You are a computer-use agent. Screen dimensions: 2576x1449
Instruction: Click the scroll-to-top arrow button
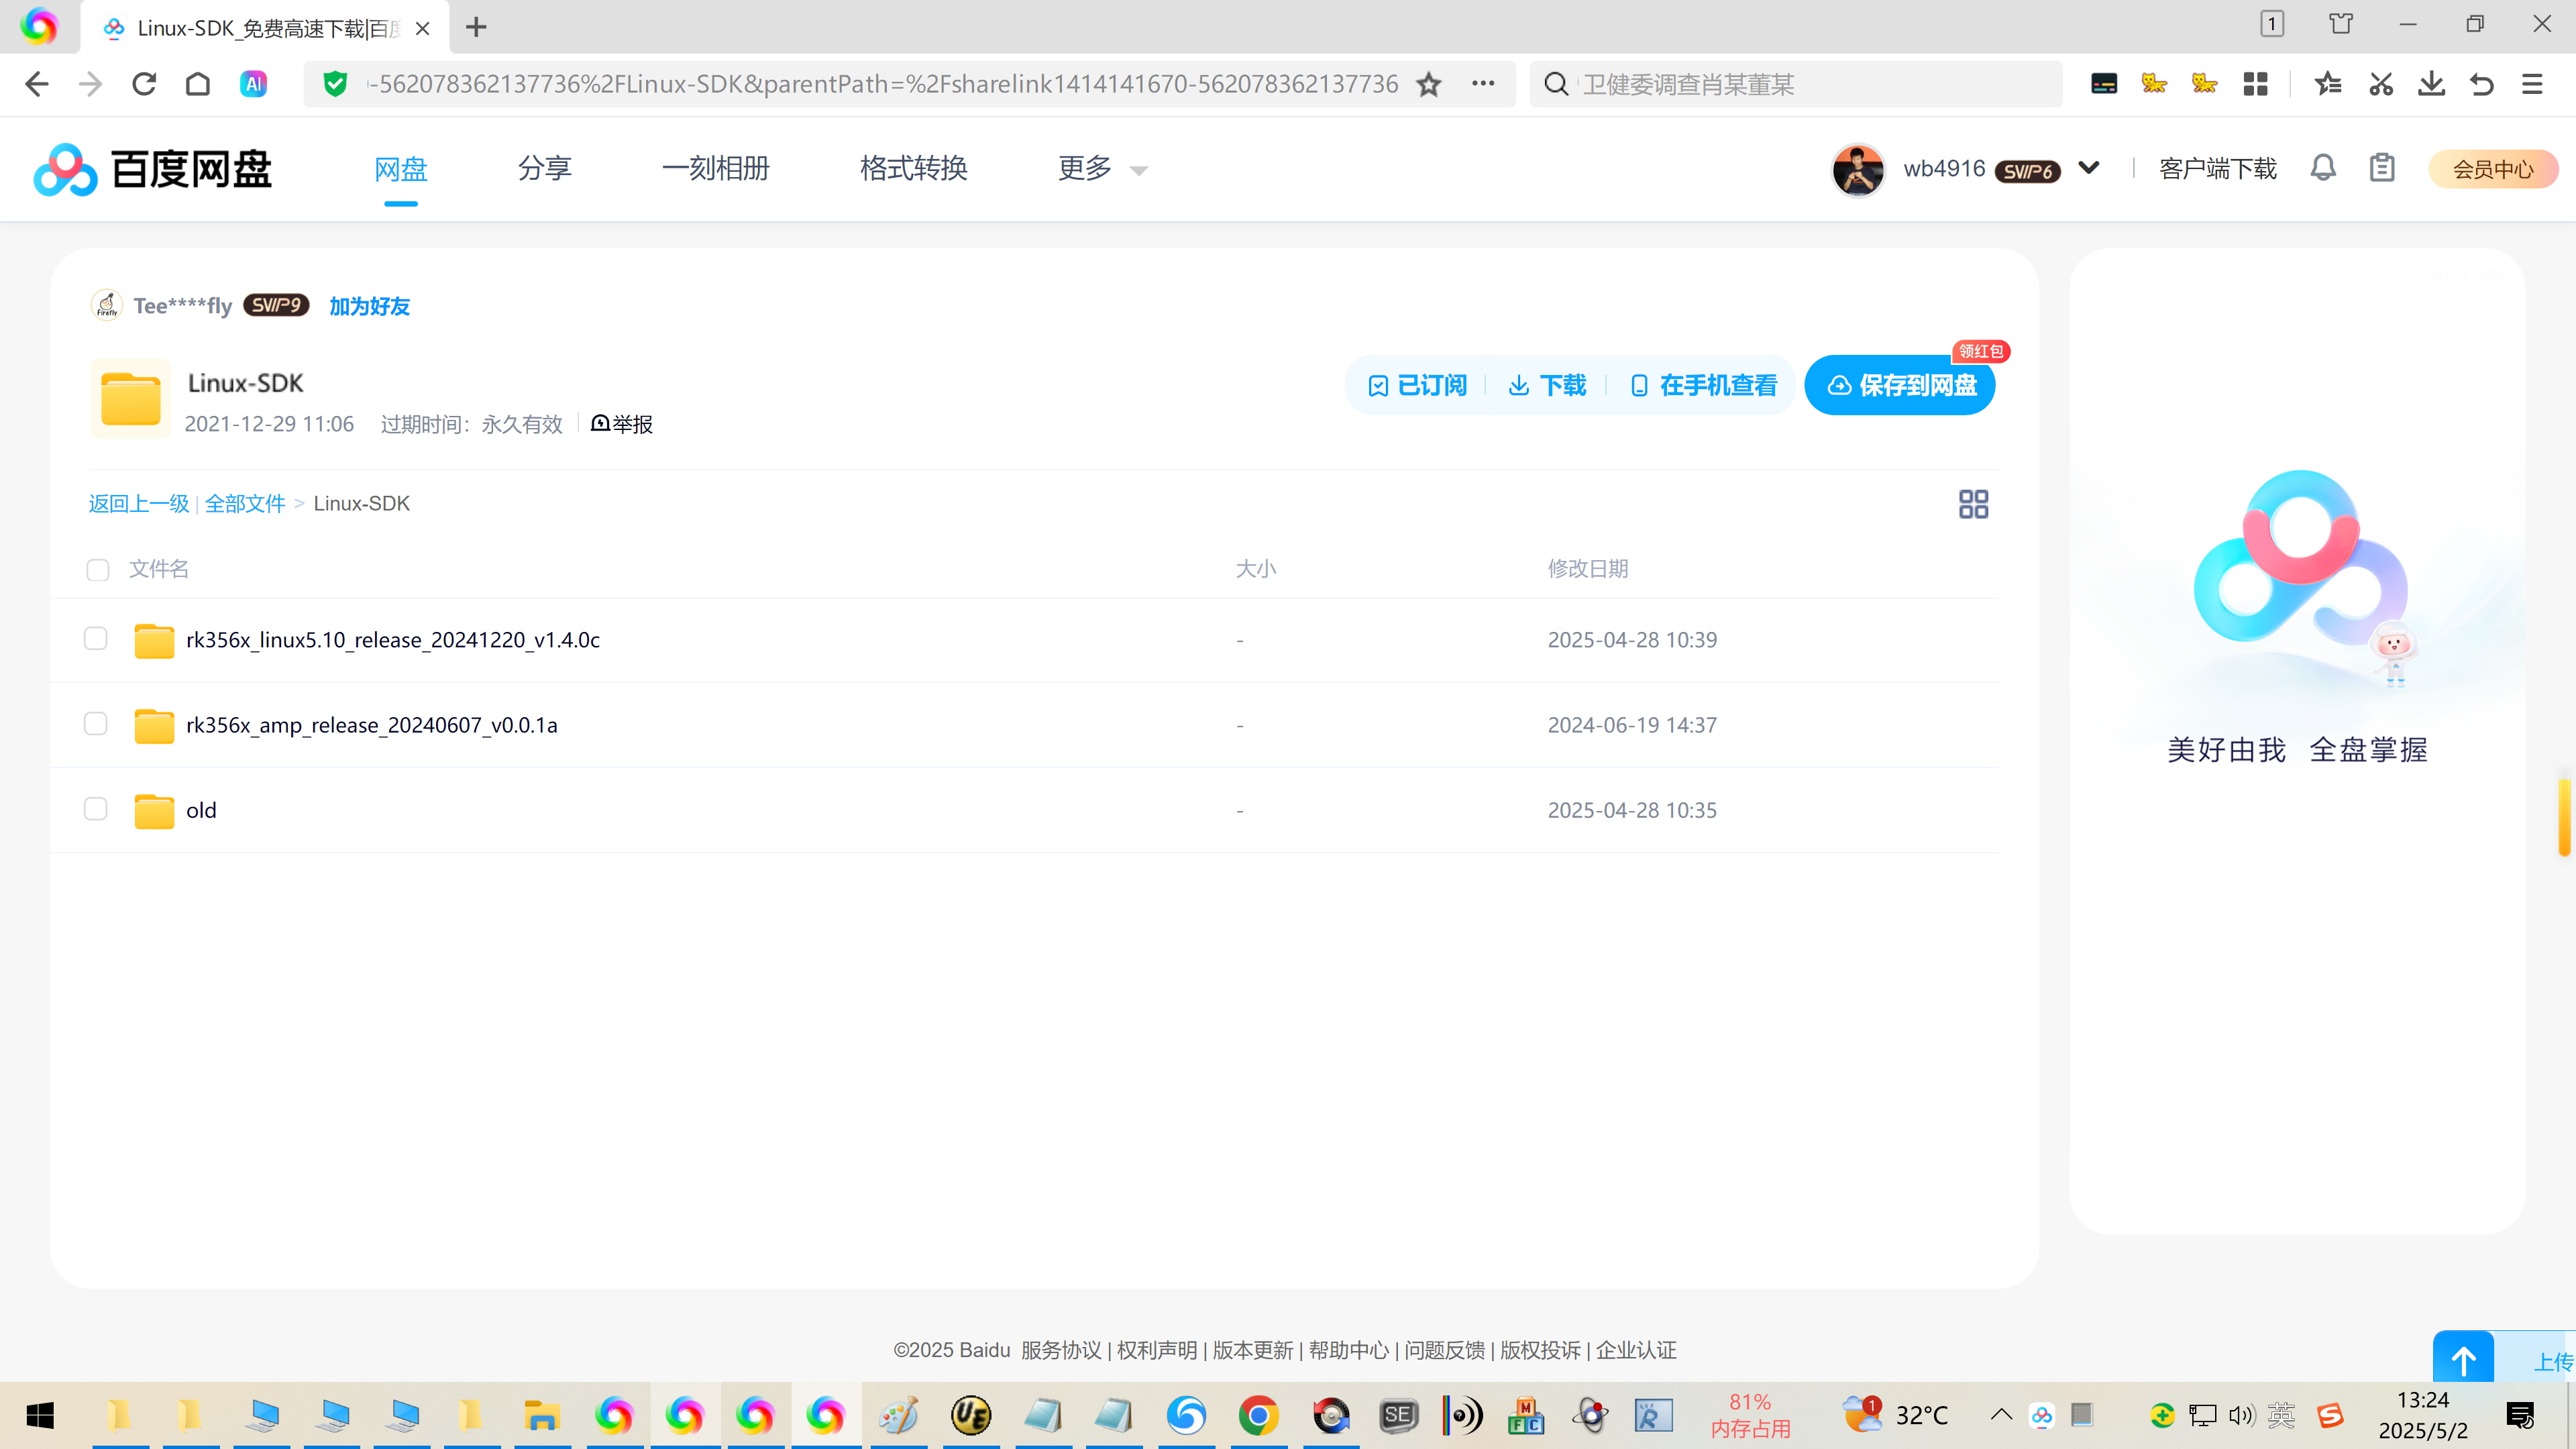coord(2463,1360)
